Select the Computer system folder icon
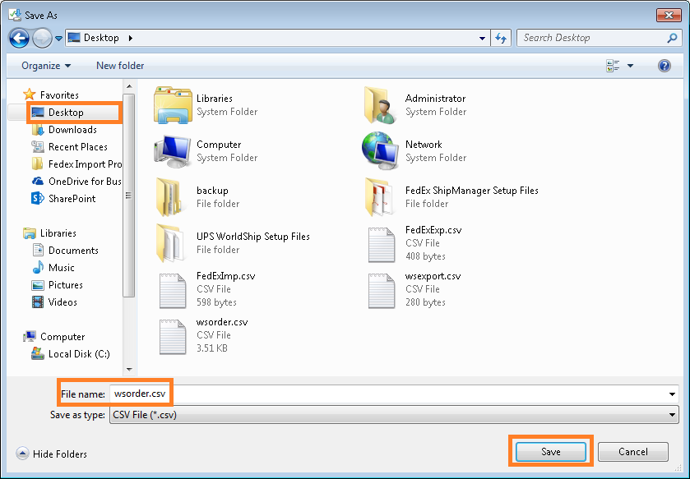The image size is (690, 479). [173, 151]
